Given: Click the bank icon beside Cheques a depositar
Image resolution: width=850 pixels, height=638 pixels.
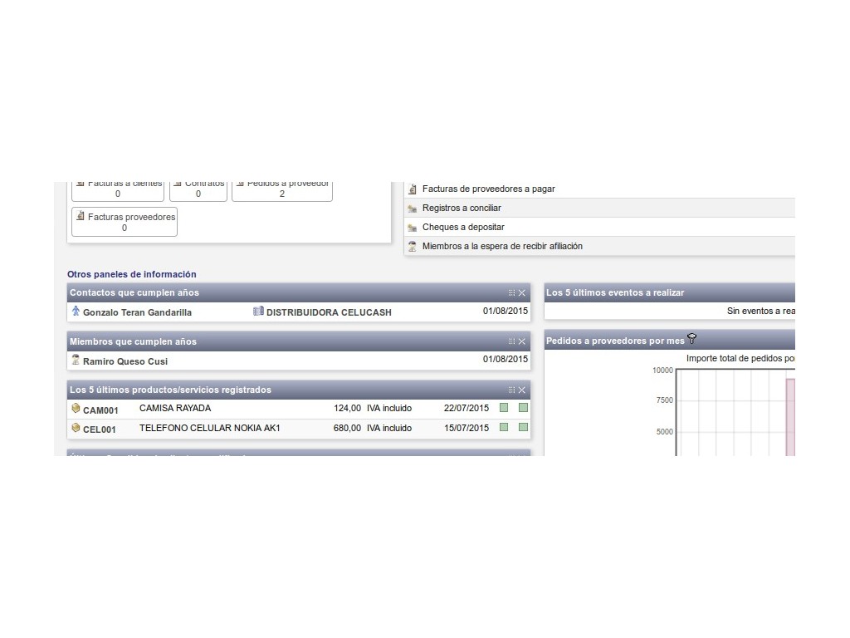Looking at the screenshot, I should 413,228.
